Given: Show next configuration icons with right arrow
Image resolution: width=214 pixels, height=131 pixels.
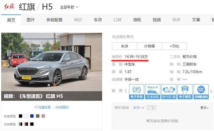Looking at the screenshot, I should click(211, 92).
